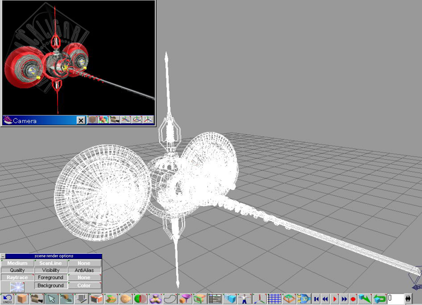The height and width of the screenshot is (305, 422).
Task: Click the last axes icon in Camera window
Action: (x=148, y=120)
